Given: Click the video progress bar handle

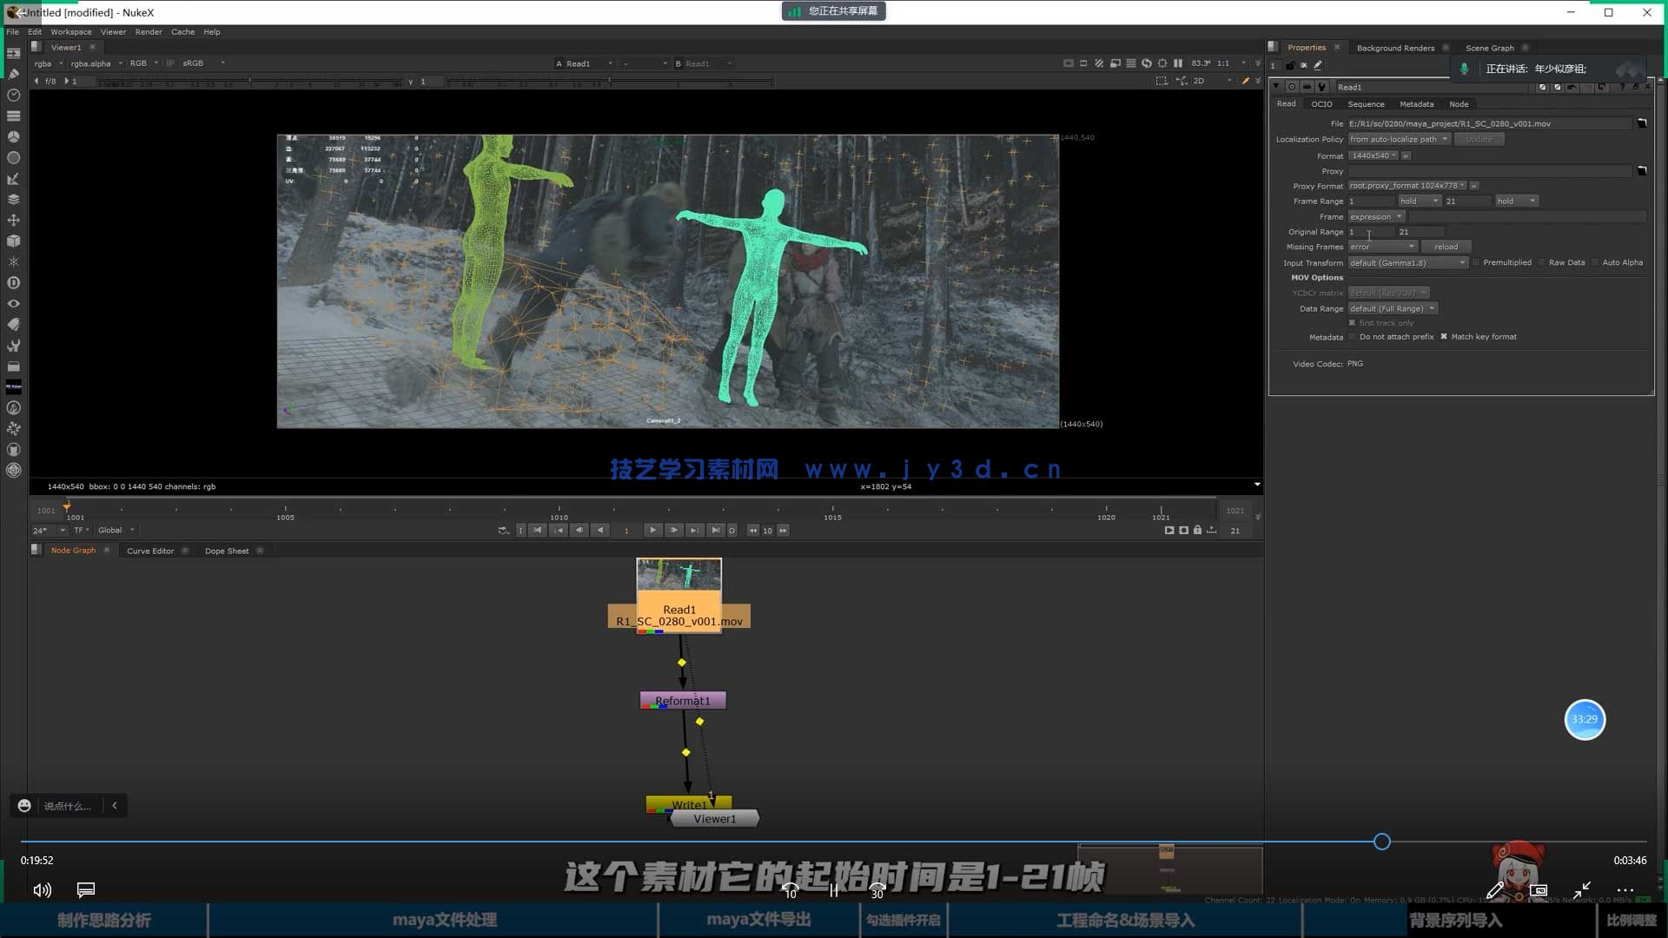Looking at the screenshot, I should tap(1382, 842).
